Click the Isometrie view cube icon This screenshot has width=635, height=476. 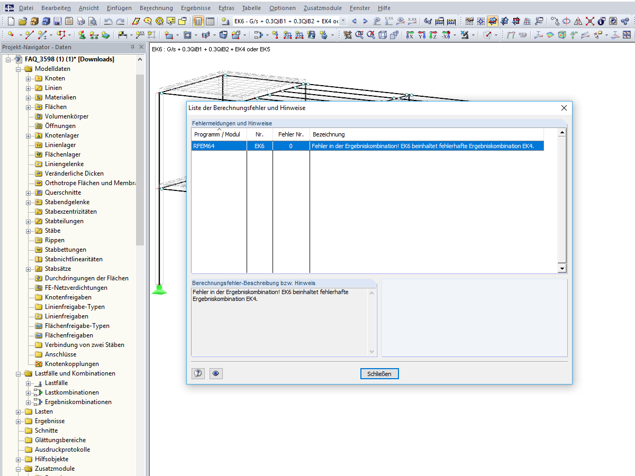pos(382,36)
